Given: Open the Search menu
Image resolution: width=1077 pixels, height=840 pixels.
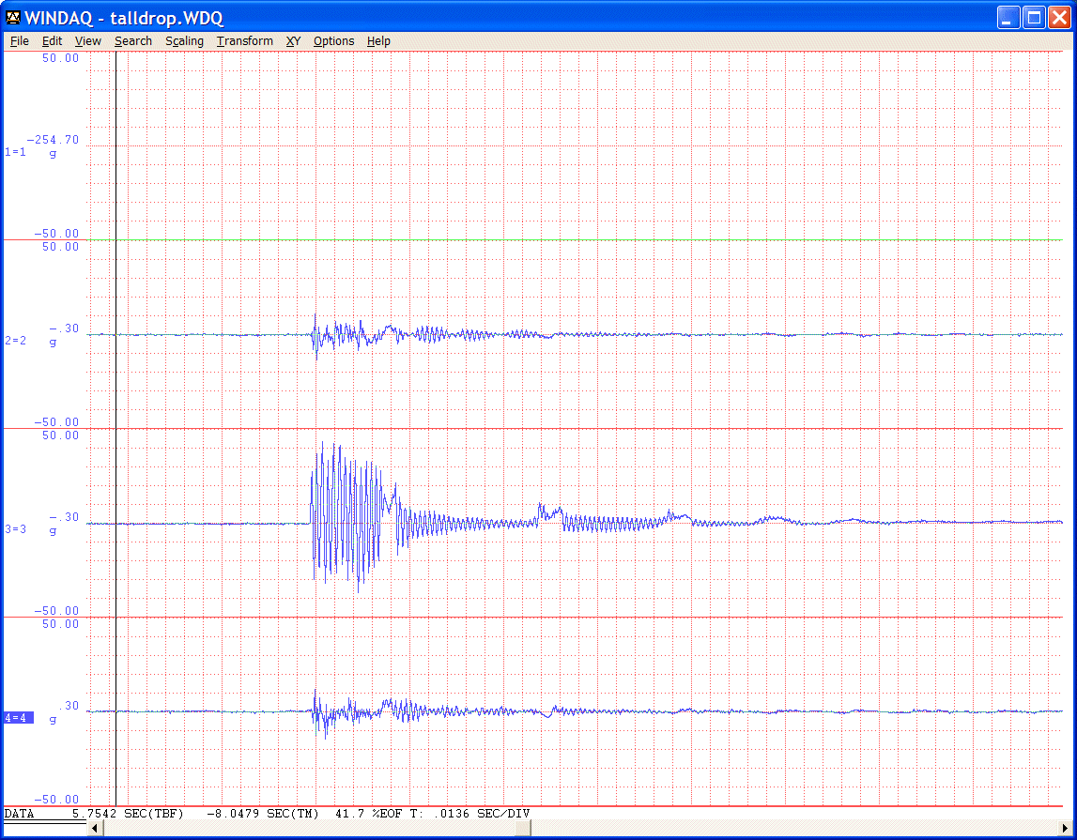Looking at the screenshot, I should click(x=133, y=41).
